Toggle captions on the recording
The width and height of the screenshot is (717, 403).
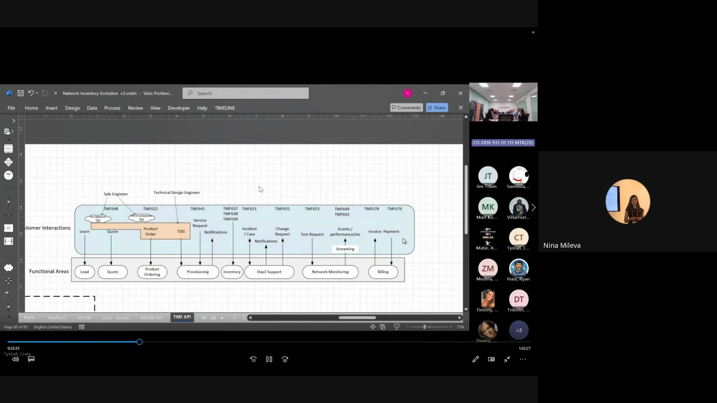31,359
